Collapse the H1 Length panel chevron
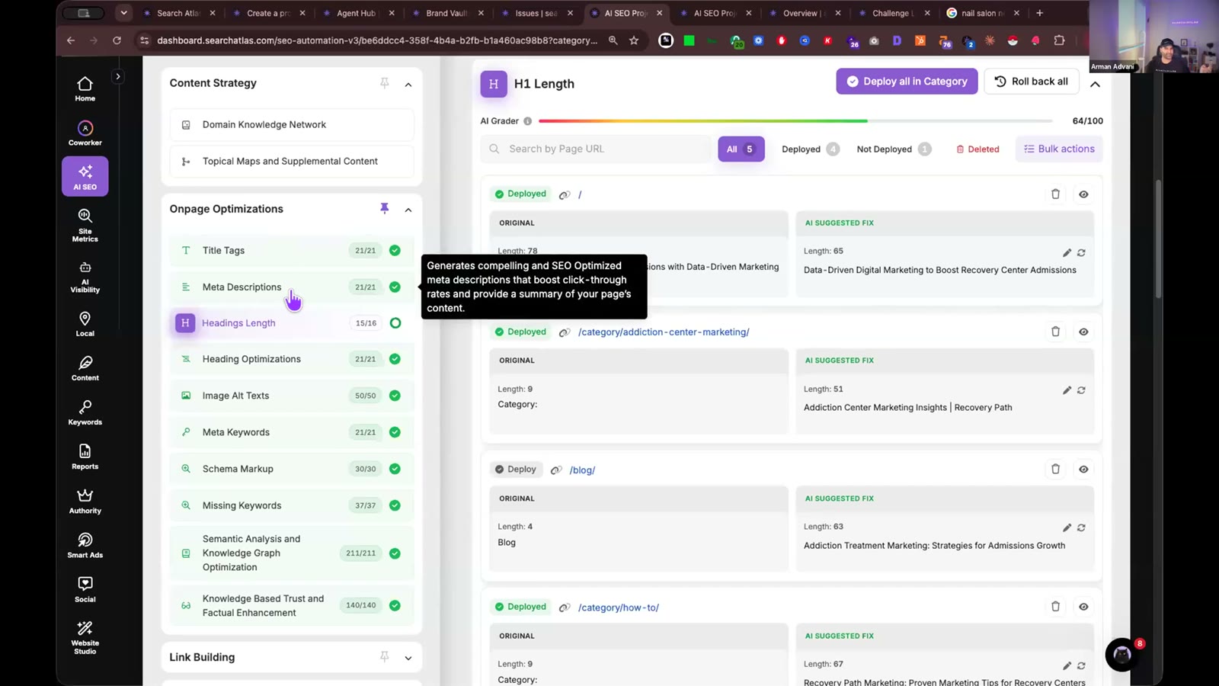This screenshot has width=1219, height=686. (1095, 85)
